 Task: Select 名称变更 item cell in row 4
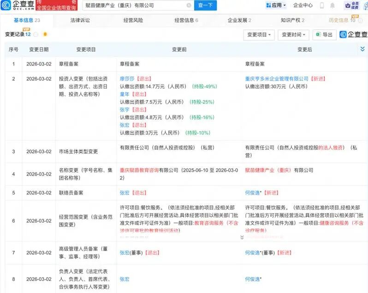[86, 174]
